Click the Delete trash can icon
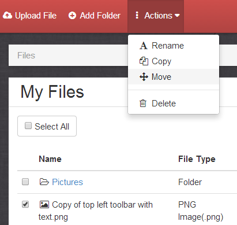Image resolution: width=237 pixels, height=225 pixels. click(x=143, y=104)
